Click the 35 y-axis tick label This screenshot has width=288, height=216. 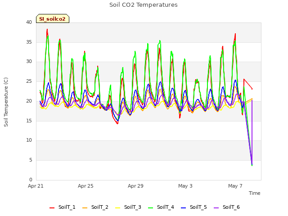(29, 42)
